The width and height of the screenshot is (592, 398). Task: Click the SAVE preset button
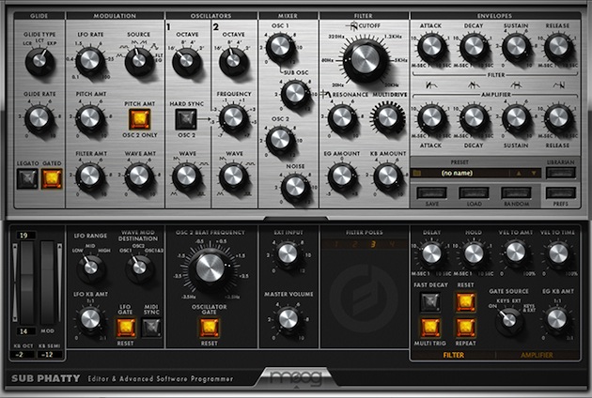coord(431,193)
